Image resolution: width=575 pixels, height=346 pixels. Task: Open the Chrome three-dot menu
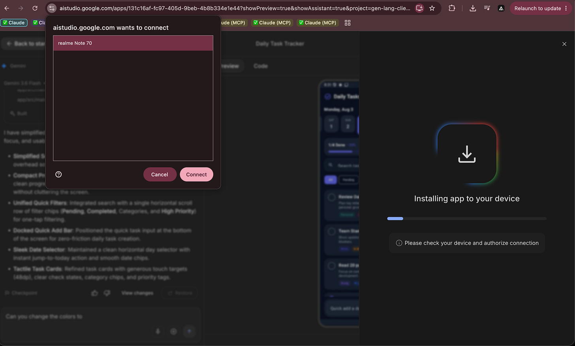coord(566,8)
